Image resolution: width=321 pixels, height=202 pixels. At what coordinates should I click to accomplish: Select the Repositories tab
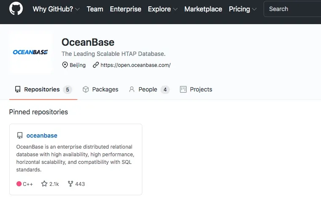43,89
